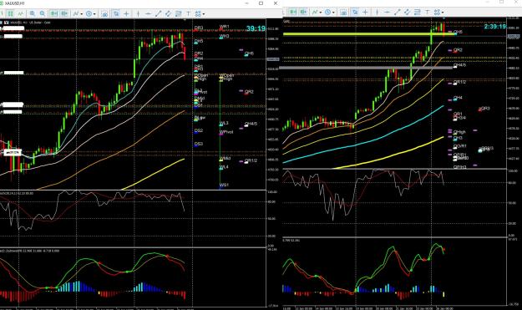This screenshot has width=522, height=310.
Task: Click the WS1 pivot label on left chart
Action: [x=224, y=185]
